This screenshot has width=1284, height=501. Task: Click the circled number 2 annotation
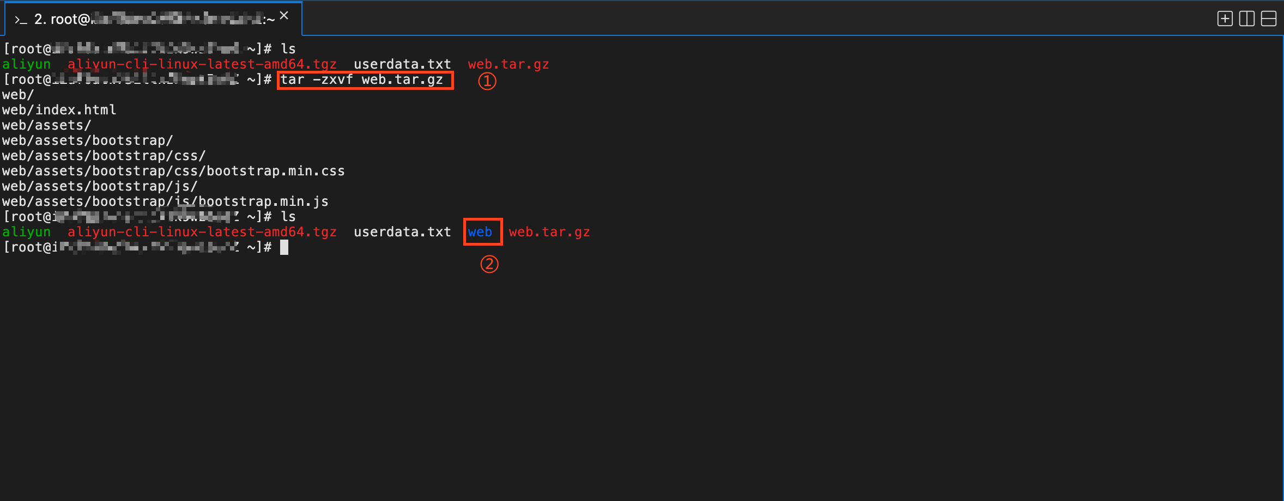(x=489, y=264)
